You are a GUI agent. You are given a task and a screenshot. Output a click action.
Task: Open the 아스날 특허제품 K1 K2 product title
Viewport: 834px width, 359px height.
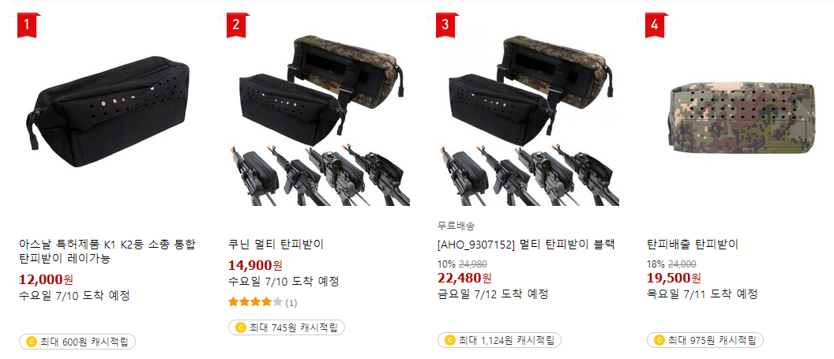(x=107, y=252)
